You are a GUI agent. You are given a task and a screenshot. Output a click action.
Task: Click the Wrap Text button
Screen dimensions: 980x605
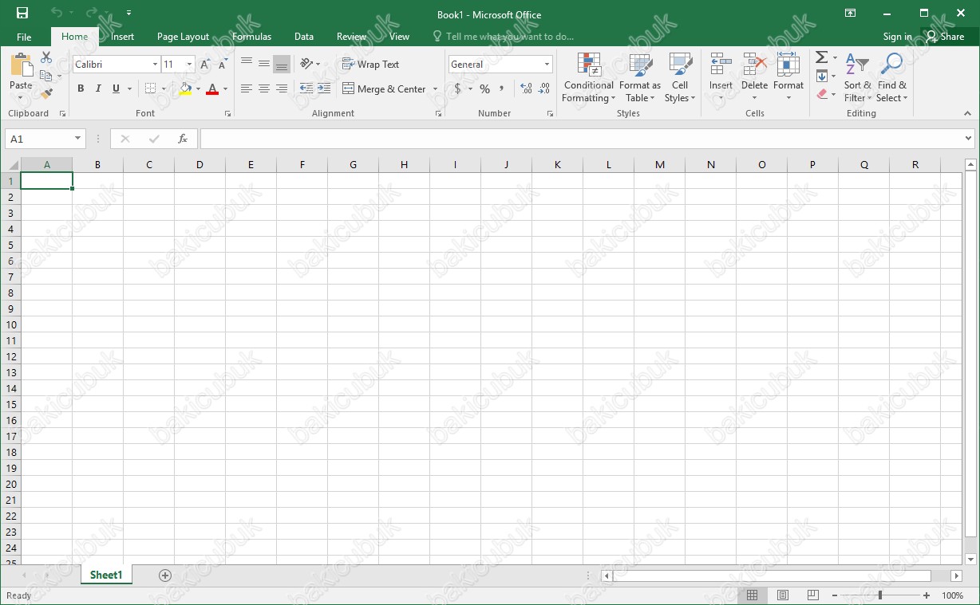[371, 64]
